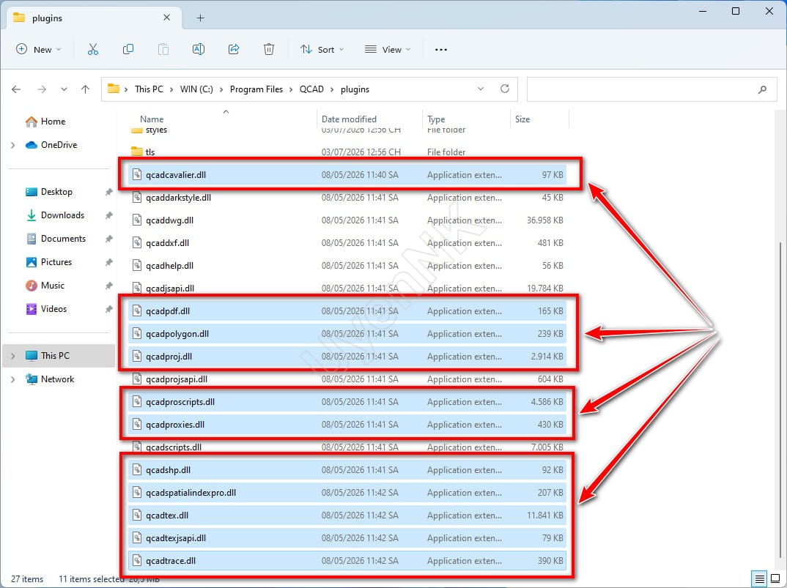Viewport: 787px width, 588px height.
Task: Click the search magnifier icon
Action: pos(762,89)
